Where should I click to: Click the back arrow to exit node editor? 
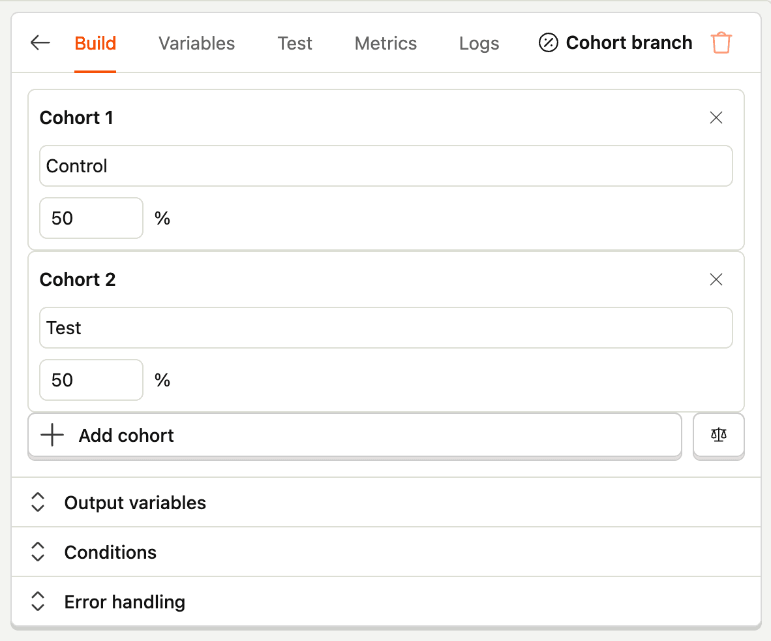point(40,42)
